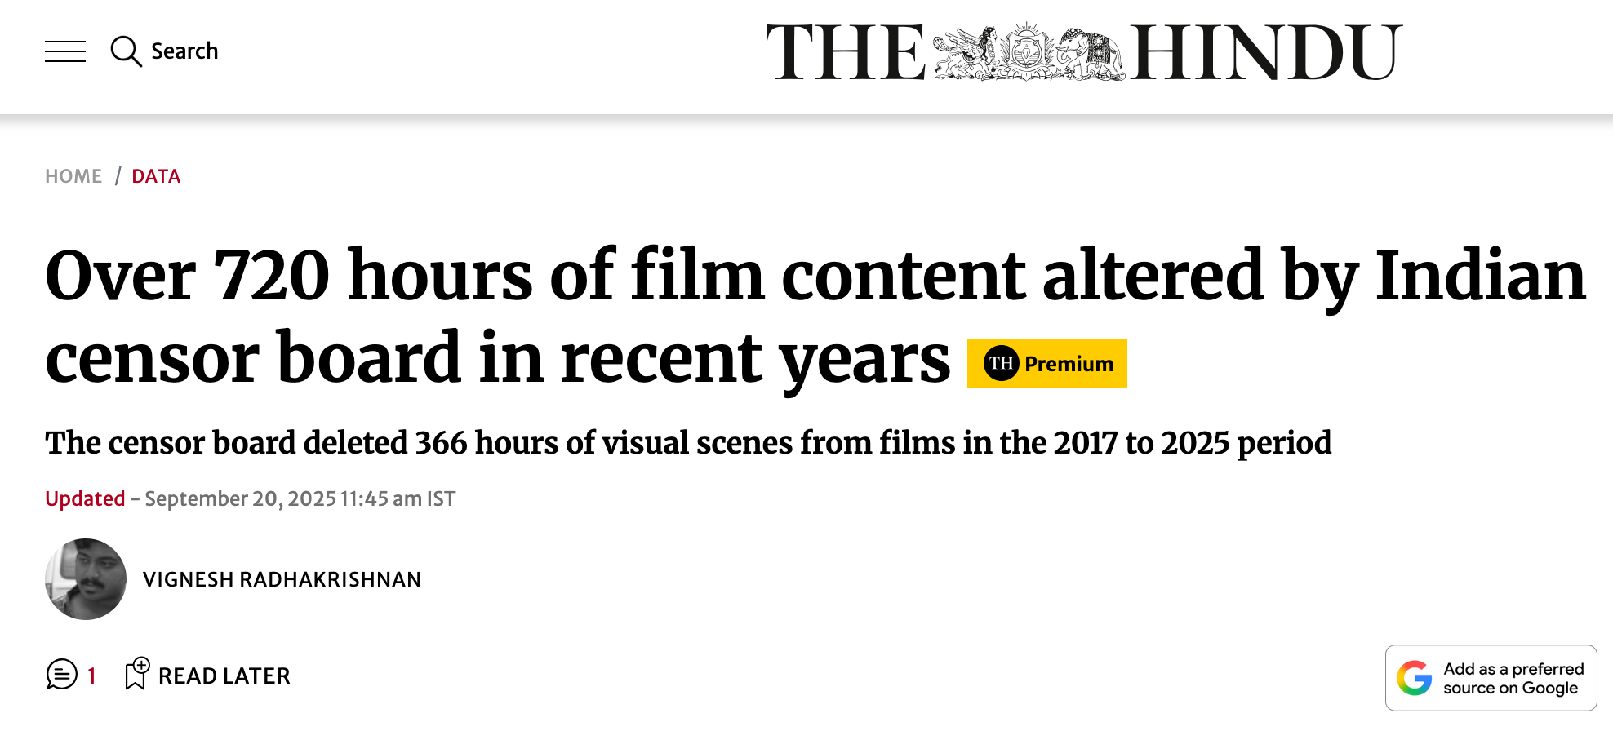Click the yellow Premium badge

point(1068,364)
